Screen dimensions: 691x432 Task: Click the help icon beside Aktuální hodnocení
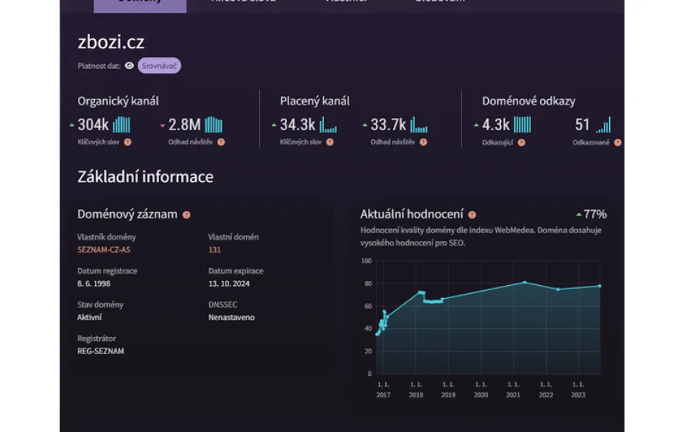pyautogui.click(x=472, y=215)
